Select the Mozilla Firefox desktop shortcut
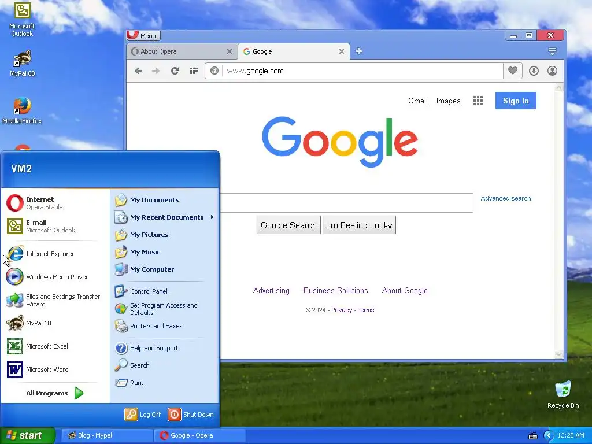This screenshot has width=592, height=444. coord(22,110)
